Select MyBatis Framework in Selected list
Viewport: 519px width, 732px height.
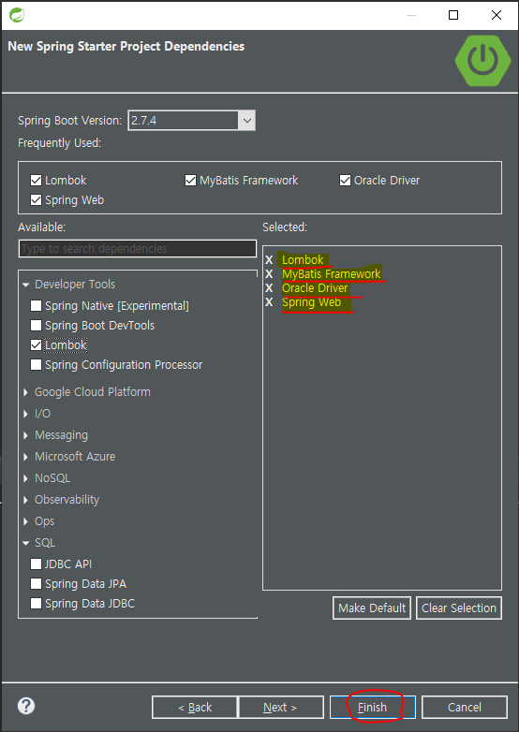(x=332, y=274)
